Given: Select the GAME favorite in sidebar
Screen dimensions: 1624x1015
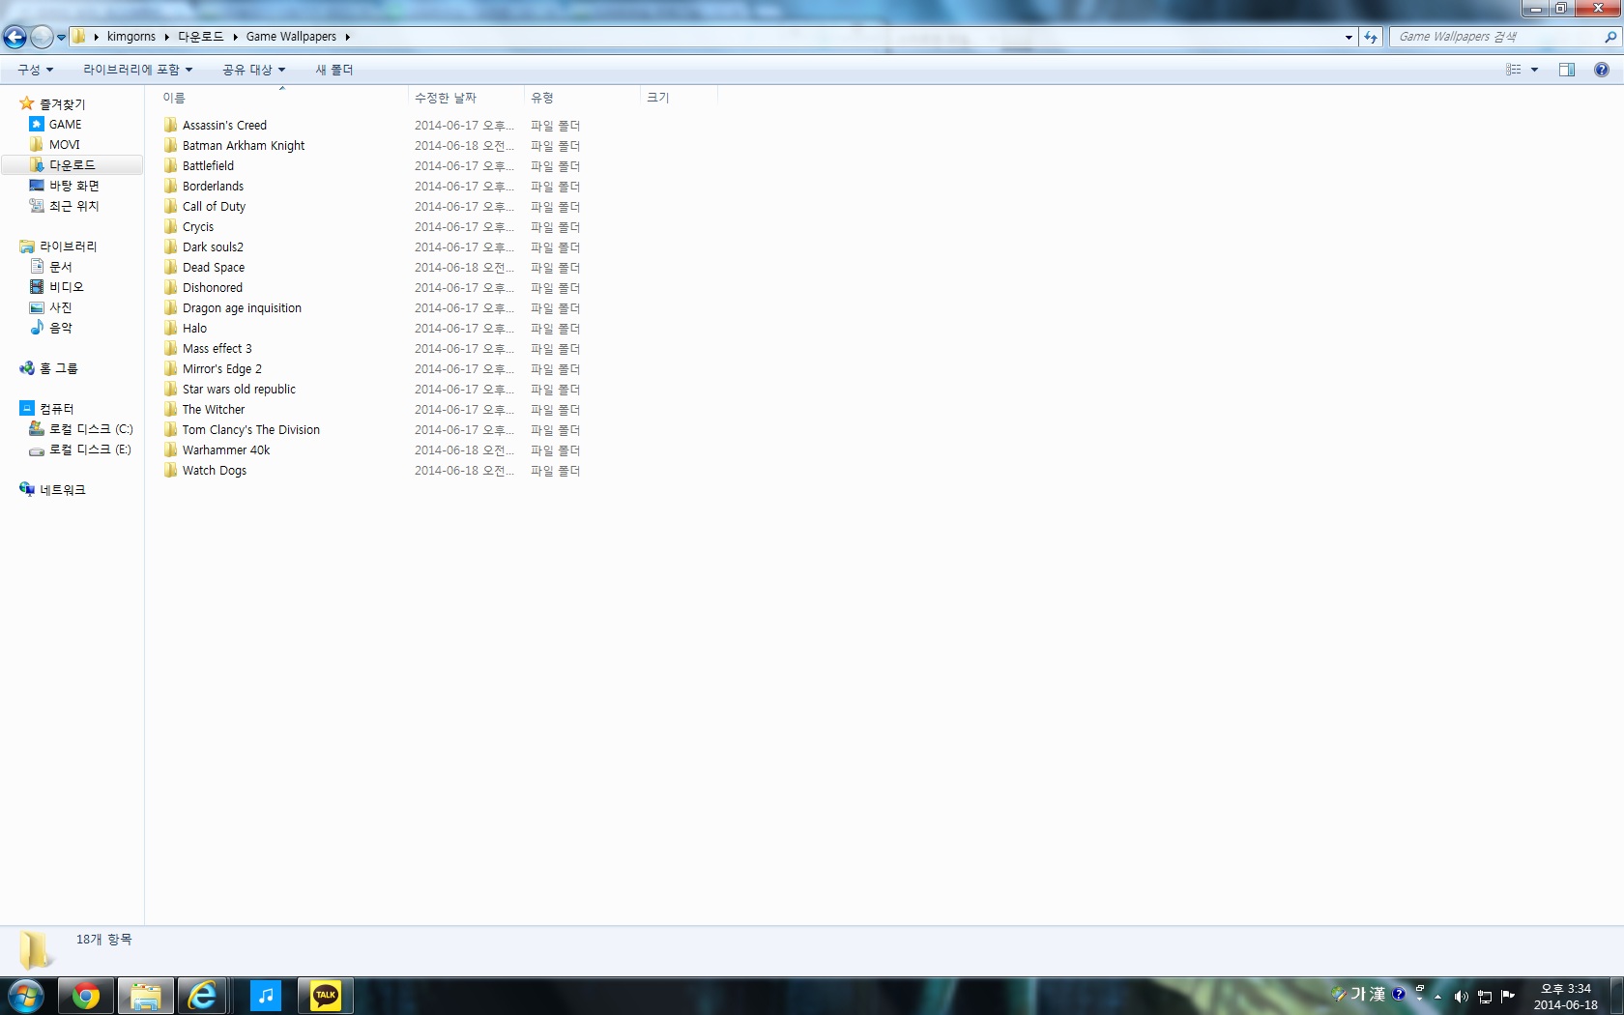Looking at the screenshot, I should (x=65, y=125).
